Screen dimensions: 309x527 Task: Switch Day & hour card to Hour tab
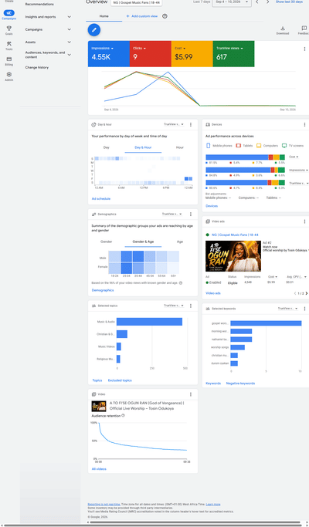coord(180,147)
